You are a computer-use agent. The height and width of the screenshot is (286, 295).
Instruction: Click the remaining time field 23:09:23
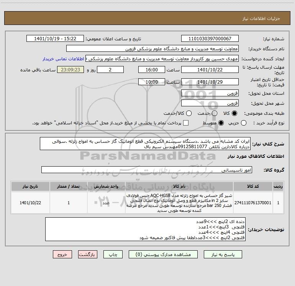click(70, 69)
